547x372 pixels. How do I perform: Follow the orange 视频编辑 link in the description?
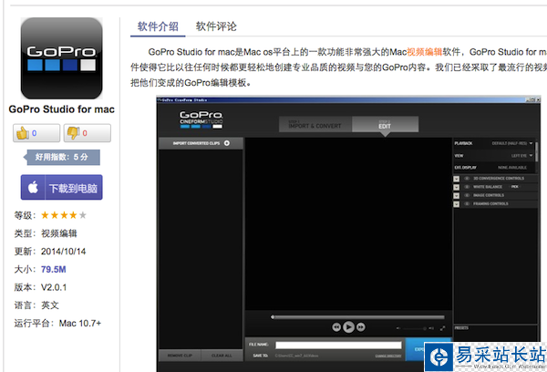click(425, 52)
